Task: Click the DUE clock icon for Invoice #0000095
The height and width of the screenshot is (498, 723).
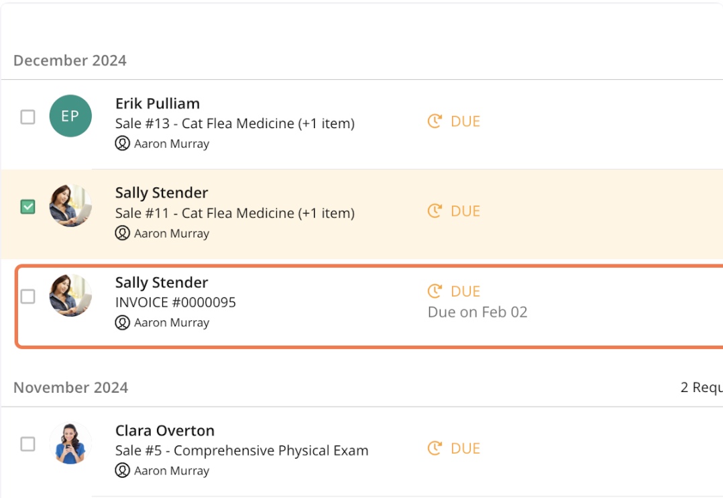Action: [x=435, y=291]
